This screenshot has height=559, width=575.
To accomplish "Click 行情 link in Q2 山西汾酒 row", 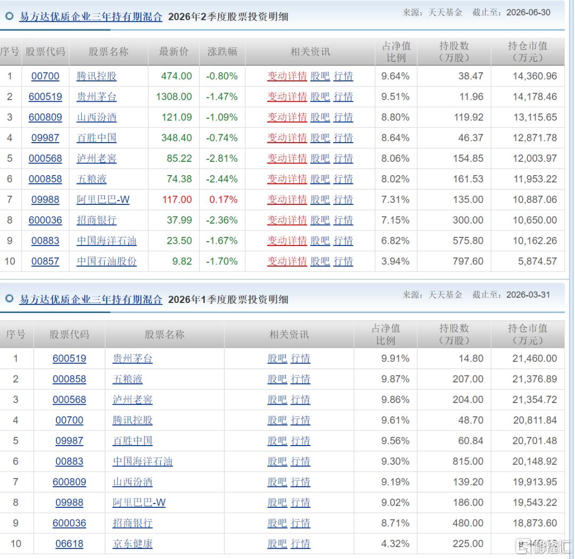I will (x=343, y=117).
